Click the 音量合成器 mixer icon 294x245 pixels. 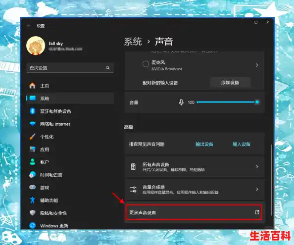(x=133, y=189)
